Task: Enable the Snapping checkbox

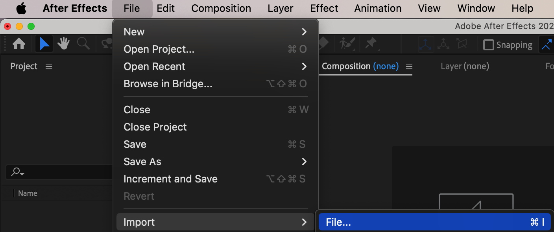Action: click(488, 45)
